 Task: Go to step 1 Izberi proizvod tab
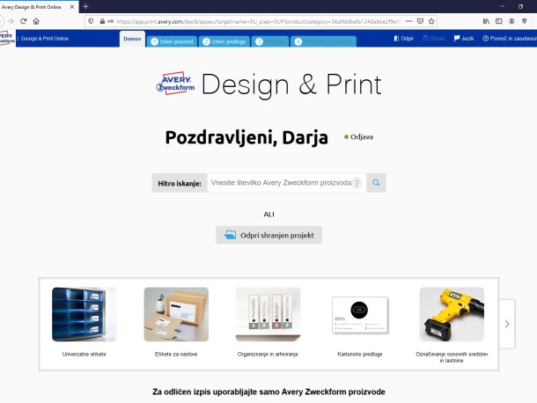click(172, 40)
